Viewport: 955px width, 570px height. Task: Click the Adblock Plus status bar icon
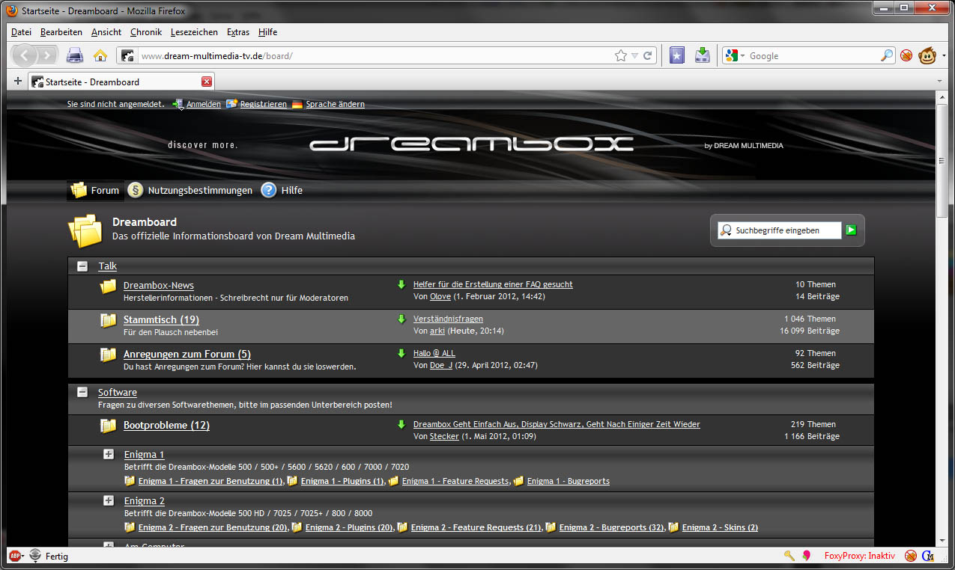click(14, 556)
